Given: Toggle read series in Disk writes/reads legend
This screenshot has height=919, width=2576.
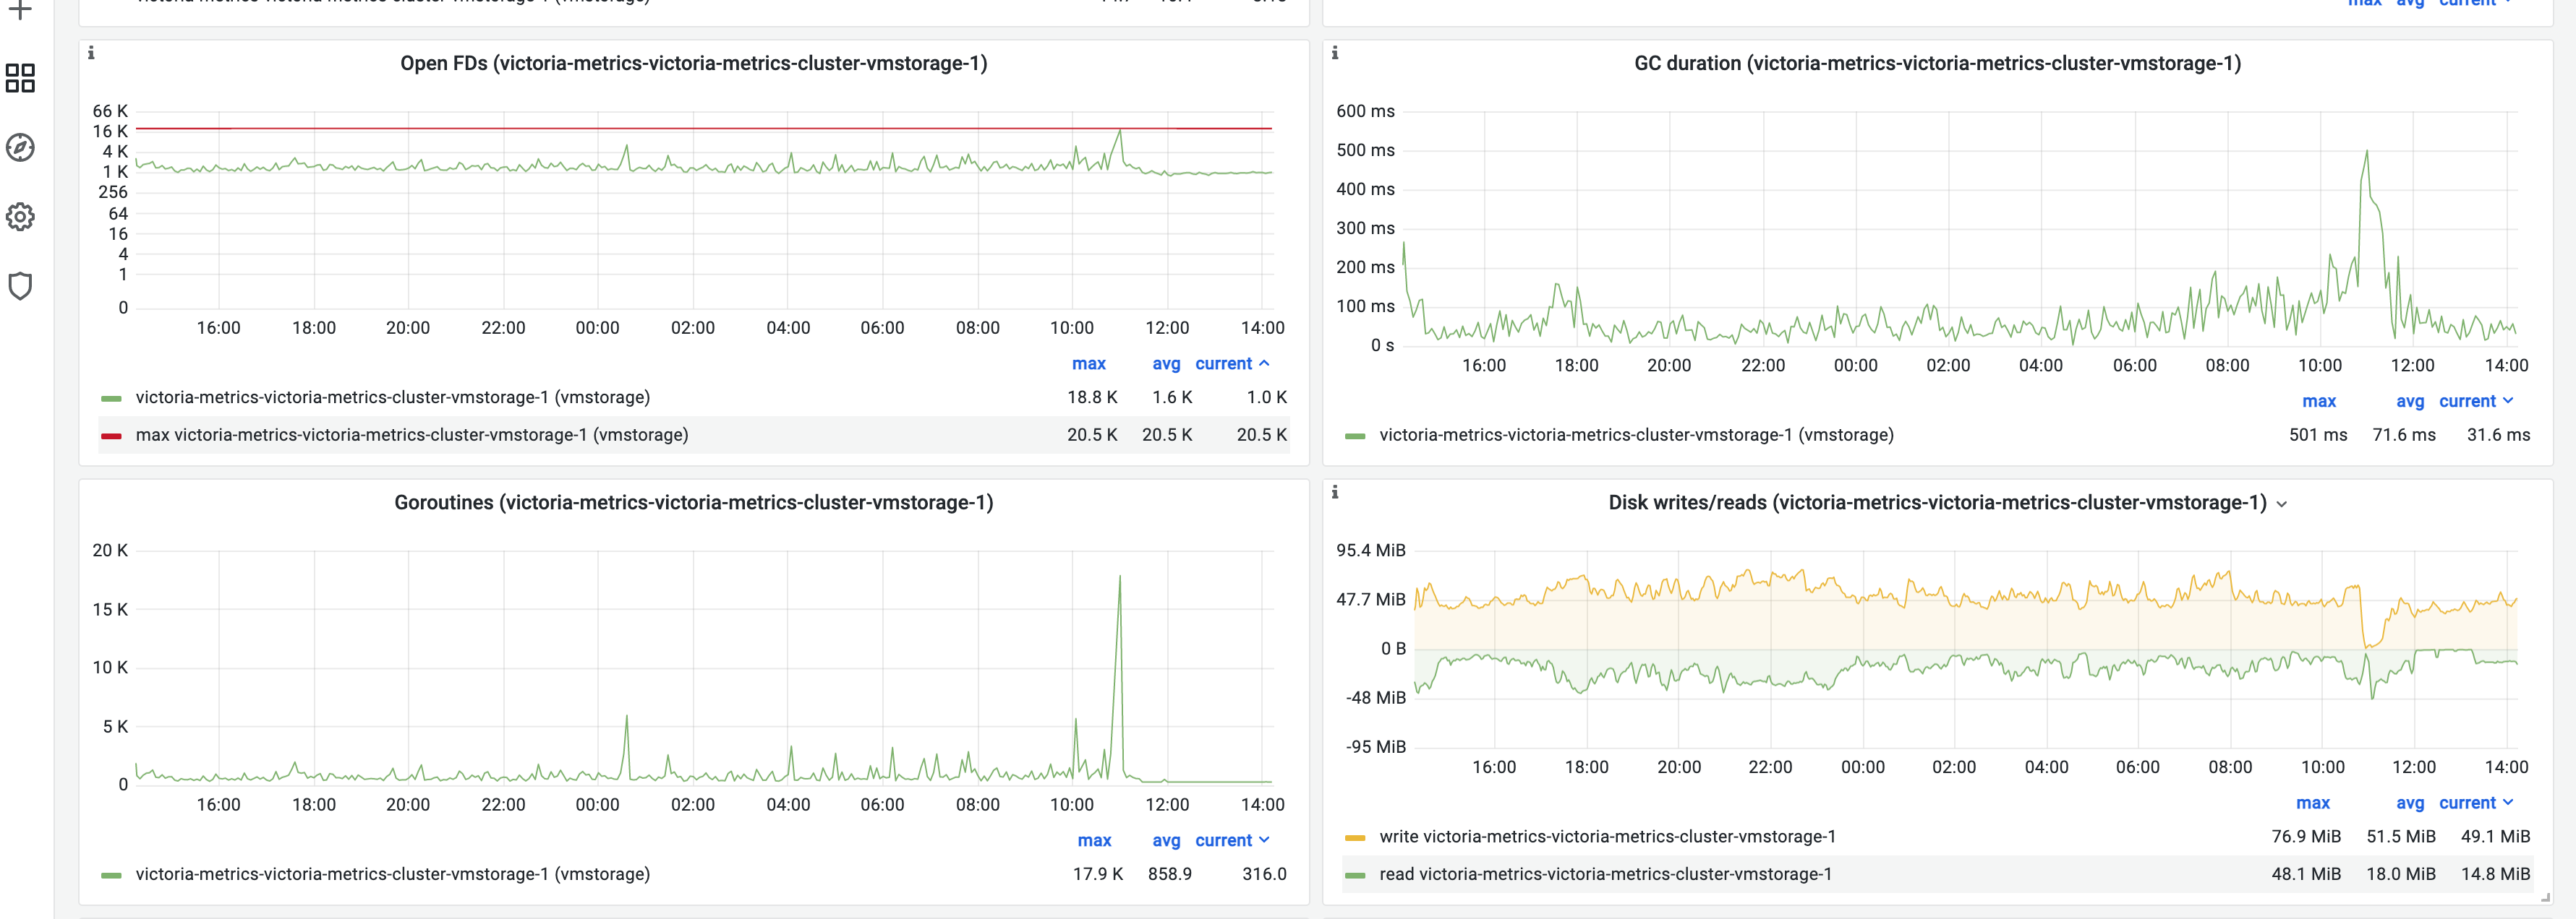Looking at the screenshot, I should [1605, 874].
